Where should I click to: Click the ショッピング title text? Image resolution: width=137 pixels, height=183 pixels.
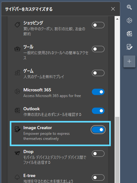coord(33,23)
